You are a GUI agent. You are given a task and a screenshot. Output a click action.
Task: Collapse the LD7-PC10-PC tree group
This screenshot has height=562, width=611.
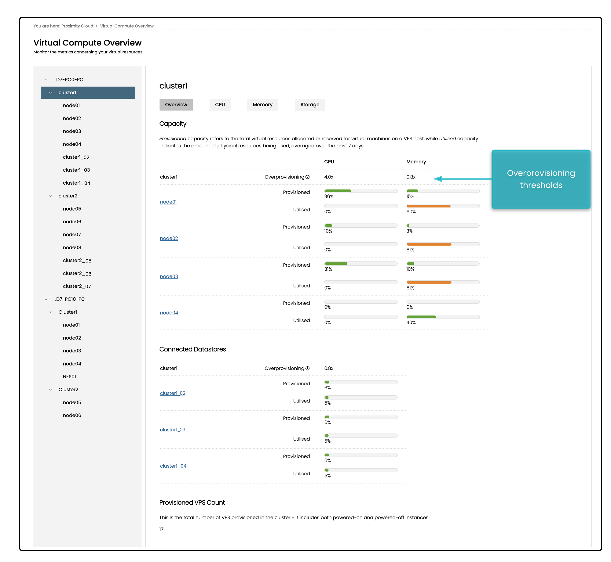[x=46, y=299]
